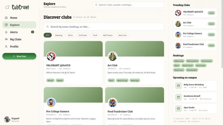The height and width of the screenshot is (125, 223).
Task: Click VALORANT @EaUCD card avatar
Action: 51,56
